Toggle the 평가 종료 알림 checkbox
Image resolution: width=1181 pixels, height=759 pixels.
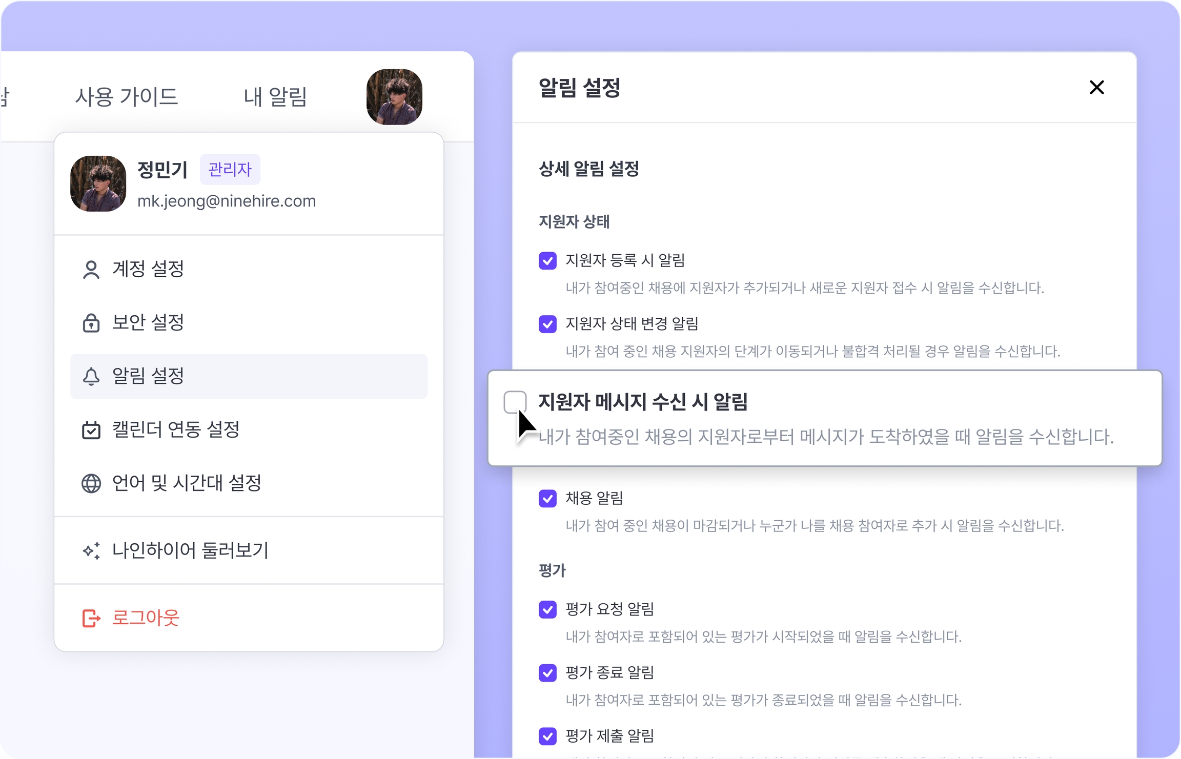[547, 673]
